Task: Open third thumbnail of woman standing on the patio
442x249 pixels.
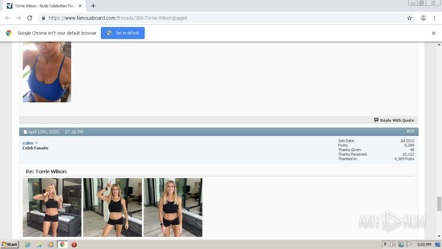Action: 173,207
